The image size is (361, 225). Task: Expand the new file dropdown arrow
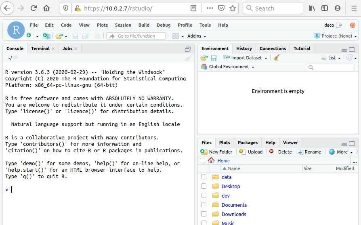[37, 36]
